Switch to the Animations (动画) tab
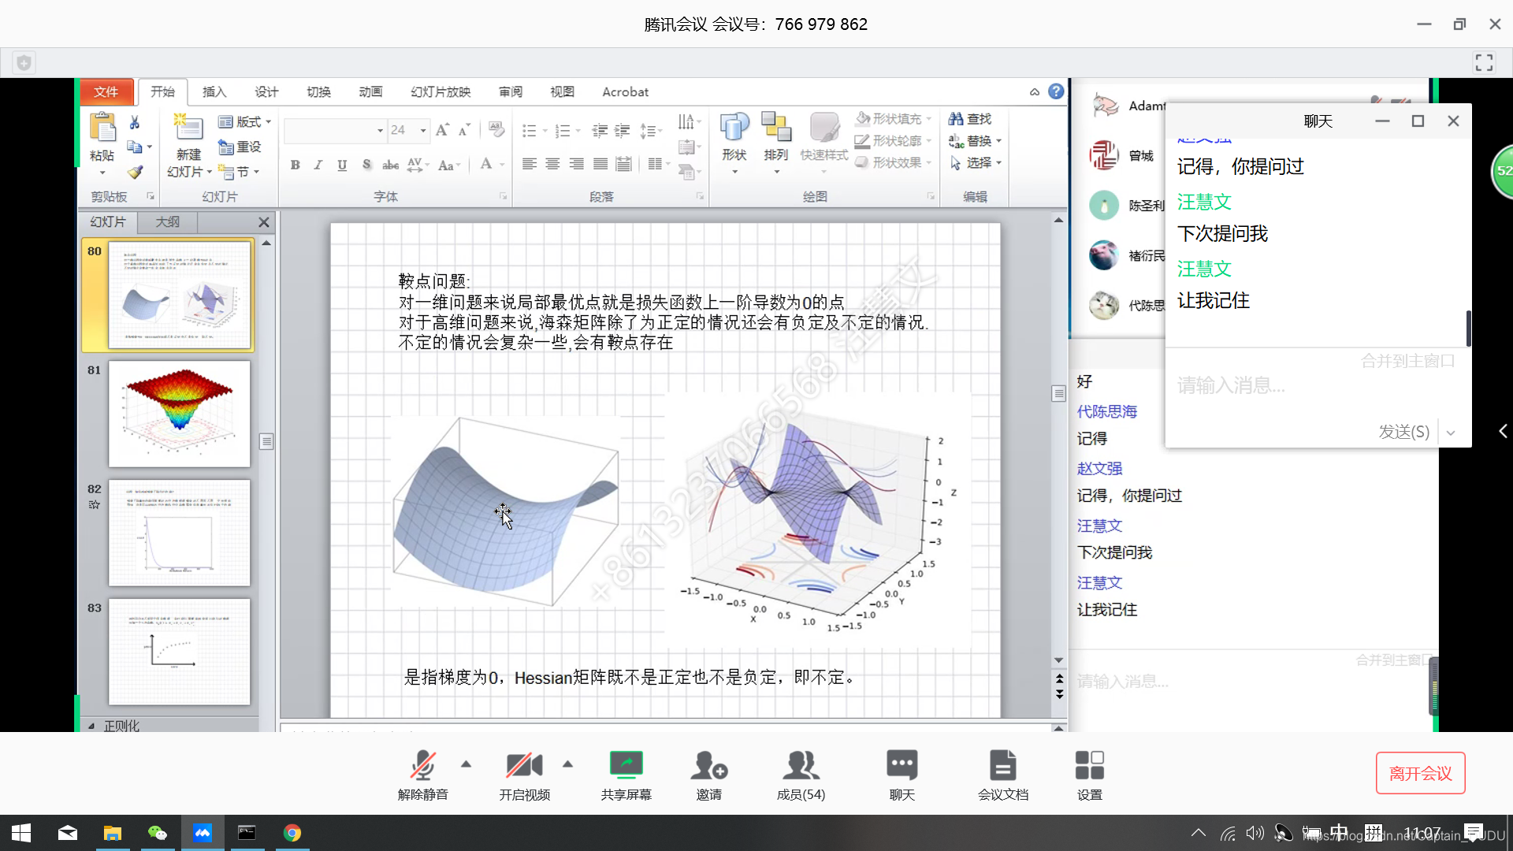The image size is (1513, 851). coord(370,92)
